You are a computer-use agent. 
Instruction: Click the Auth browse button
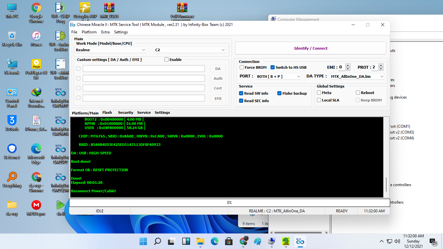click(218, 78)
